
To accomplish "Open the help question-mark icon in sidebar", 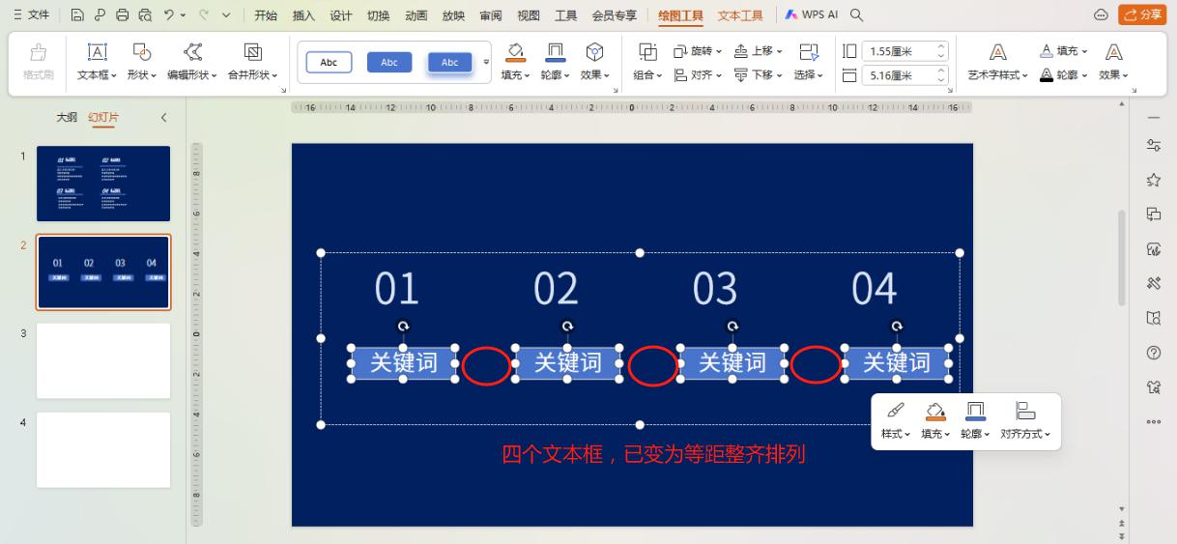I will point(1153,353).
